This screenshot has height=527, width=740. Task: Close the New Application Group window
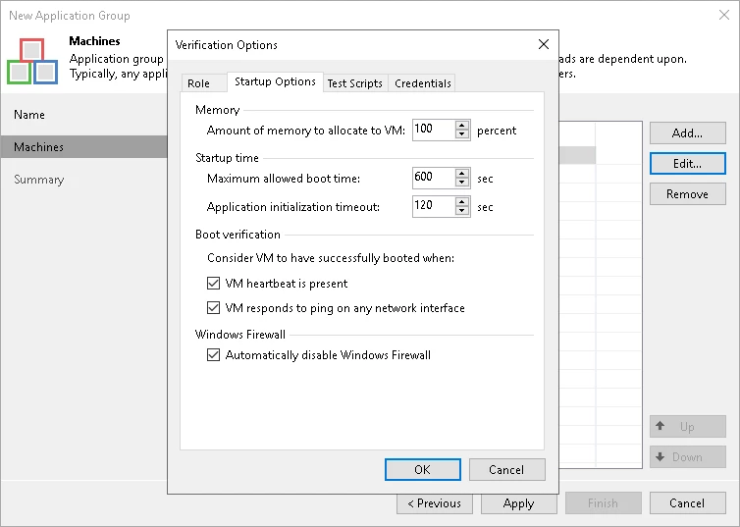[x=721, y=16]
